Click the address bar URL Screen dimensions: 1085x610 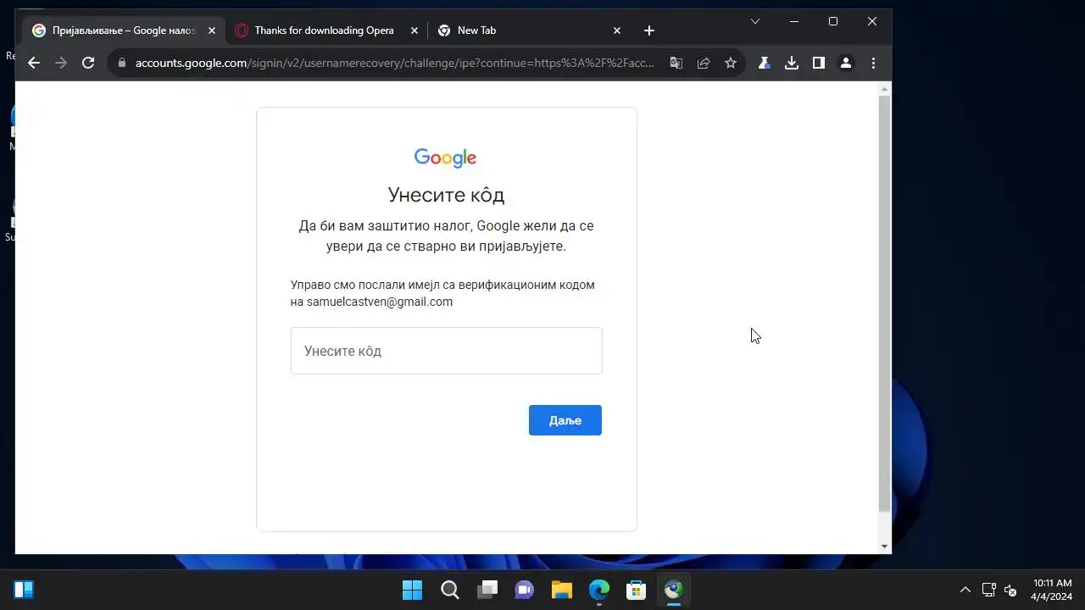(x=394, y=63)
